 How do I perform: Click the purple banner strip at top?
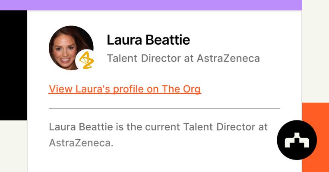[x=151, y=5]
